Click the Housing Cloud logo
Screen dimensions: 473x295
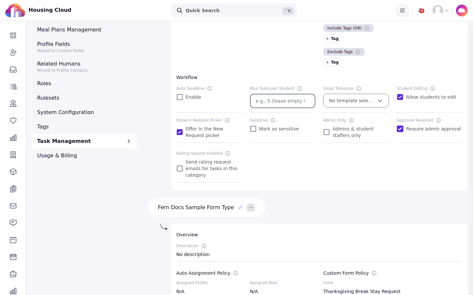pos(15,10)
